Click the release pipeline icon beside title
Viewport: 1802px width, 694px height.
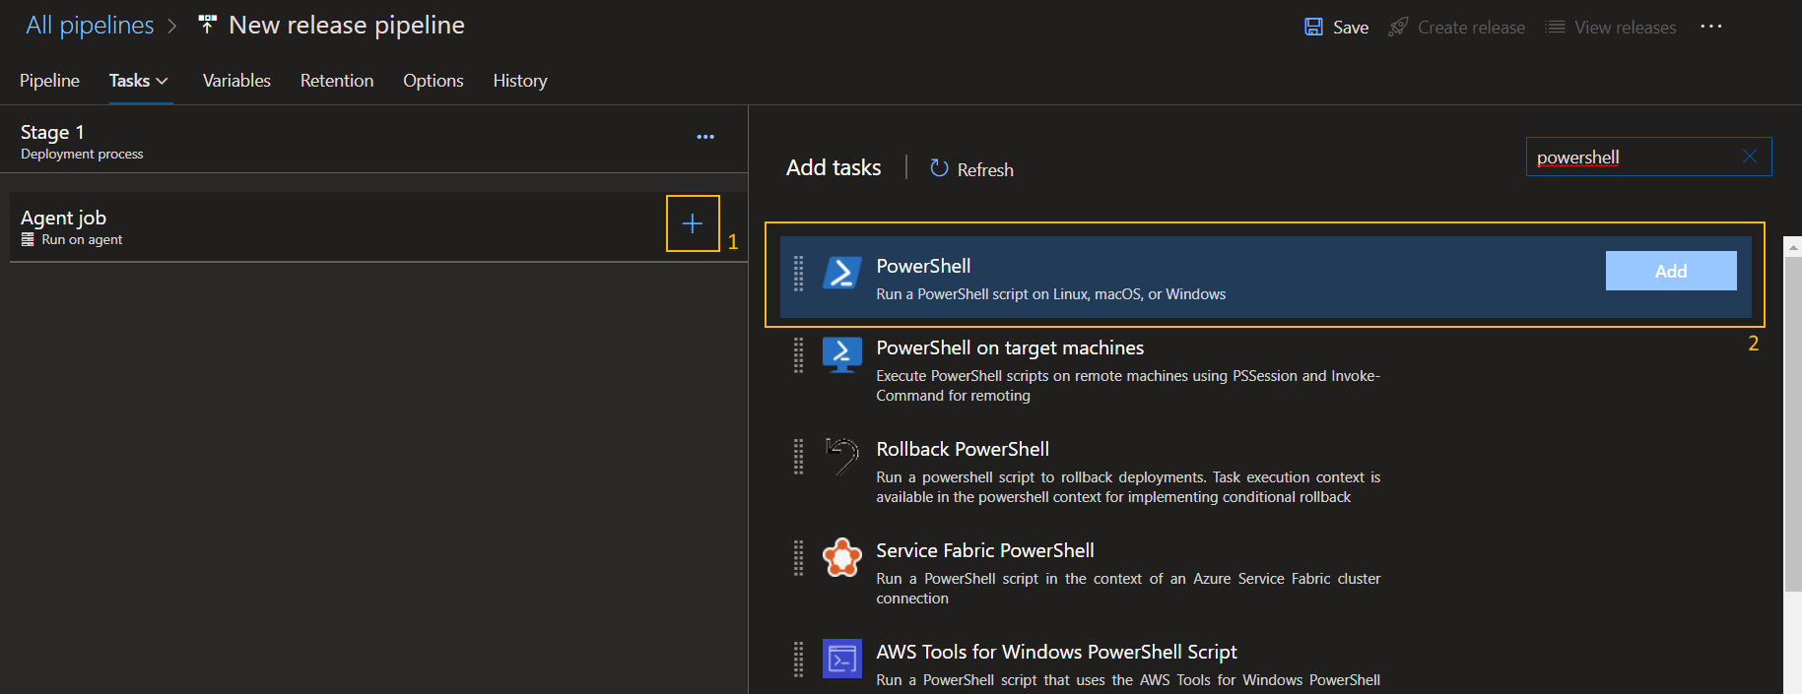(x=207, y=25)
